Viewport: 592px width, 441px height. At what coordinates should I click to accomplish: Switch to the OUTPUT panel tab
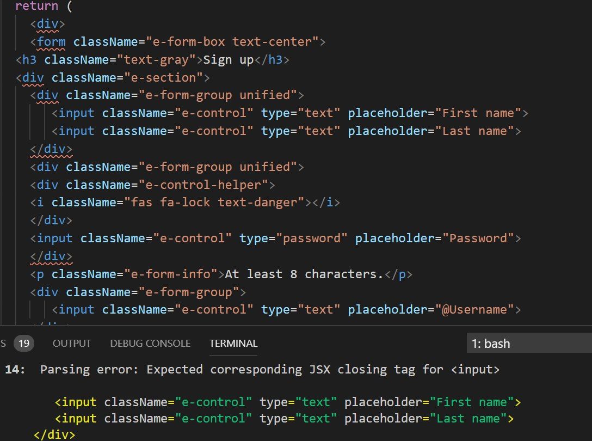(x=72, y=344)
